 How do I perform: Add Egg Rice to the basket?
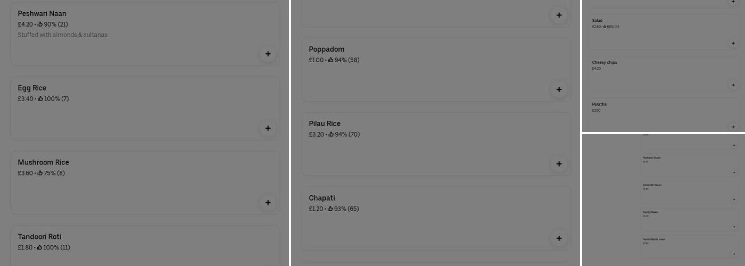[268, 128]
